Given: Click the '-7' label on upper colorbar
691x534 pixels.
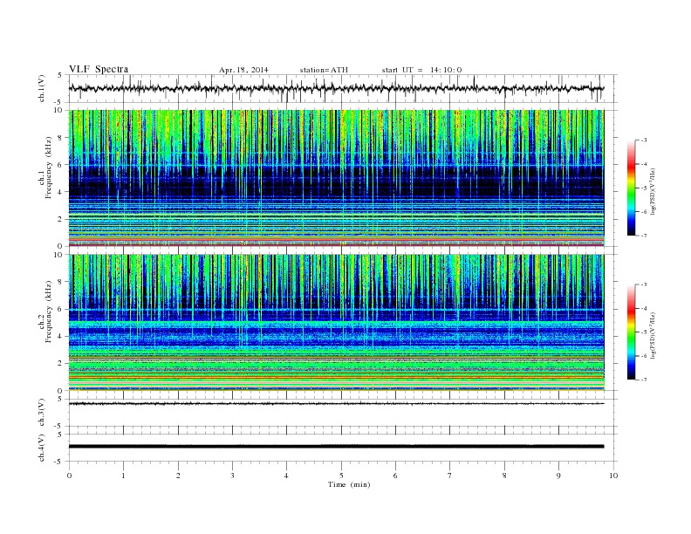Looking at the screenshot, I should [644, 236].
